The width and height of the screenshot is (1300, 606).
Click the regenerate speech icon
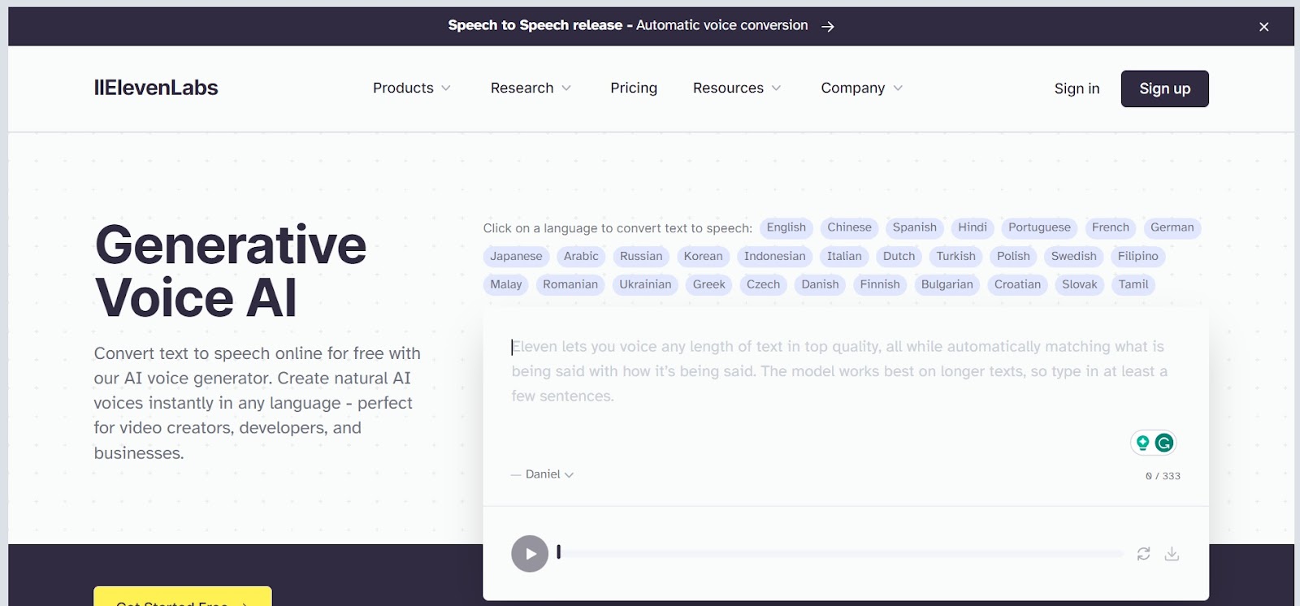coord(1143,554)
